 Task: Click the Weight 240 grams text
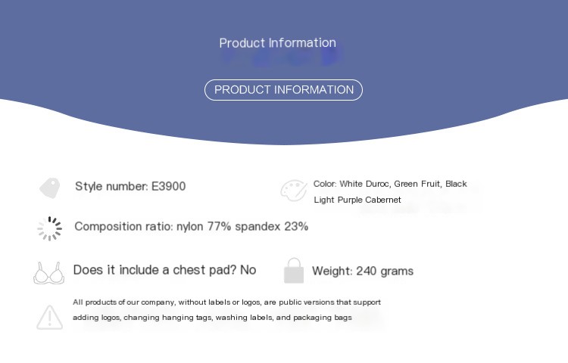pos(363,271)
